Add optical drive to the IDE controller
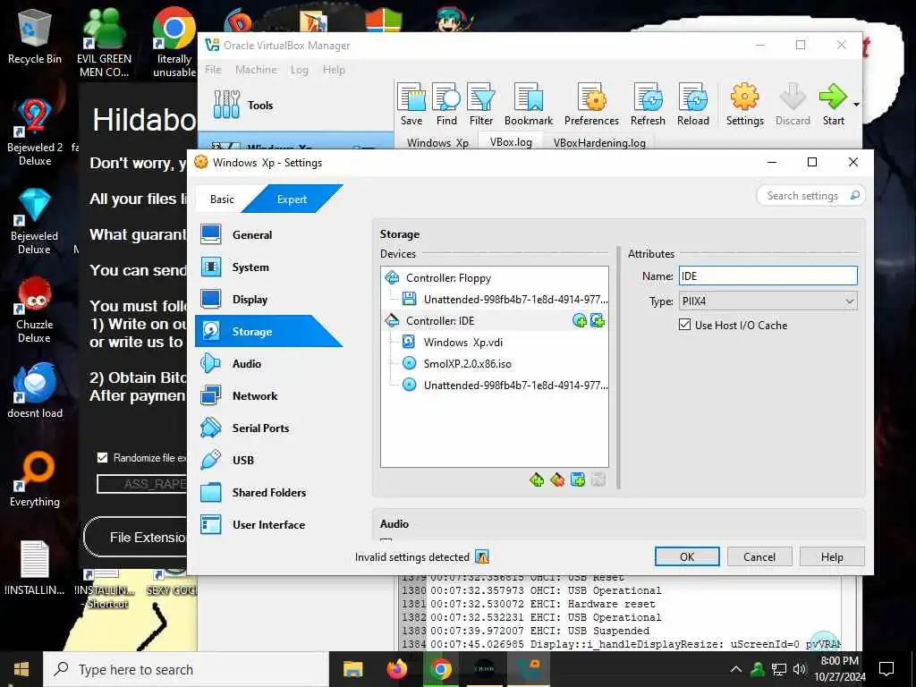Screen dimensions: 916x687 [x=579, y=321]
